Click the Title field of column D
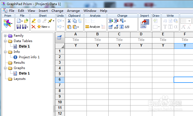This screenshot has height=116, width=193. pos(141,40)
